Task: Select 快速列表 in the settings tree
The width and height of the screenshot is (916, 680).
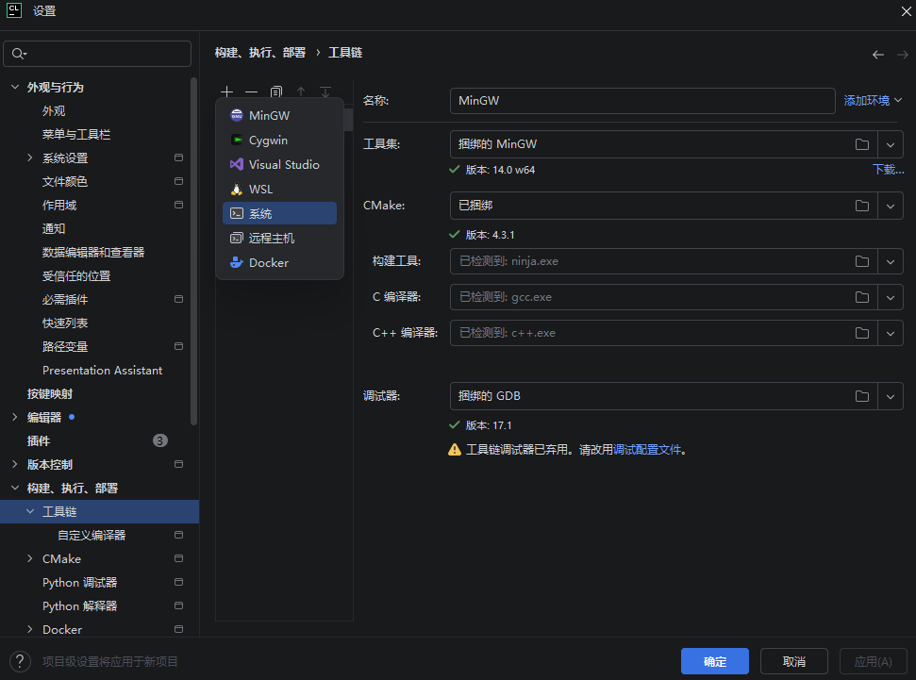Action: pos(65,323)
